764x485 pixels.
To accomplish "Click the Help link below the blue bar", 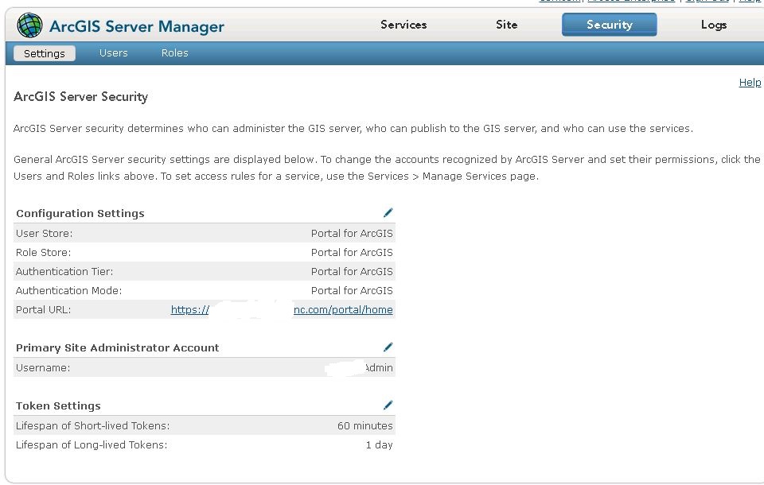I will 750,83.
